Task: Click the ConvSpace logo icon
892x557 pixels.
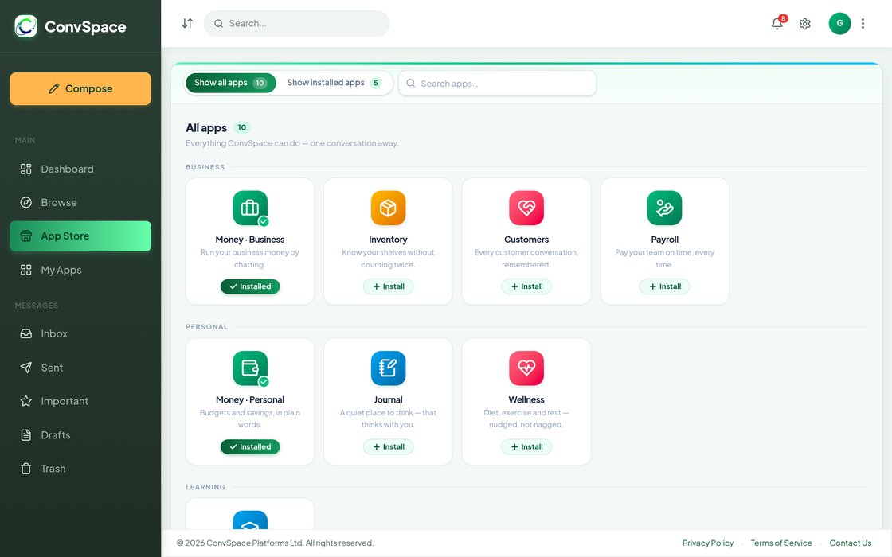Action: (25, 26)
